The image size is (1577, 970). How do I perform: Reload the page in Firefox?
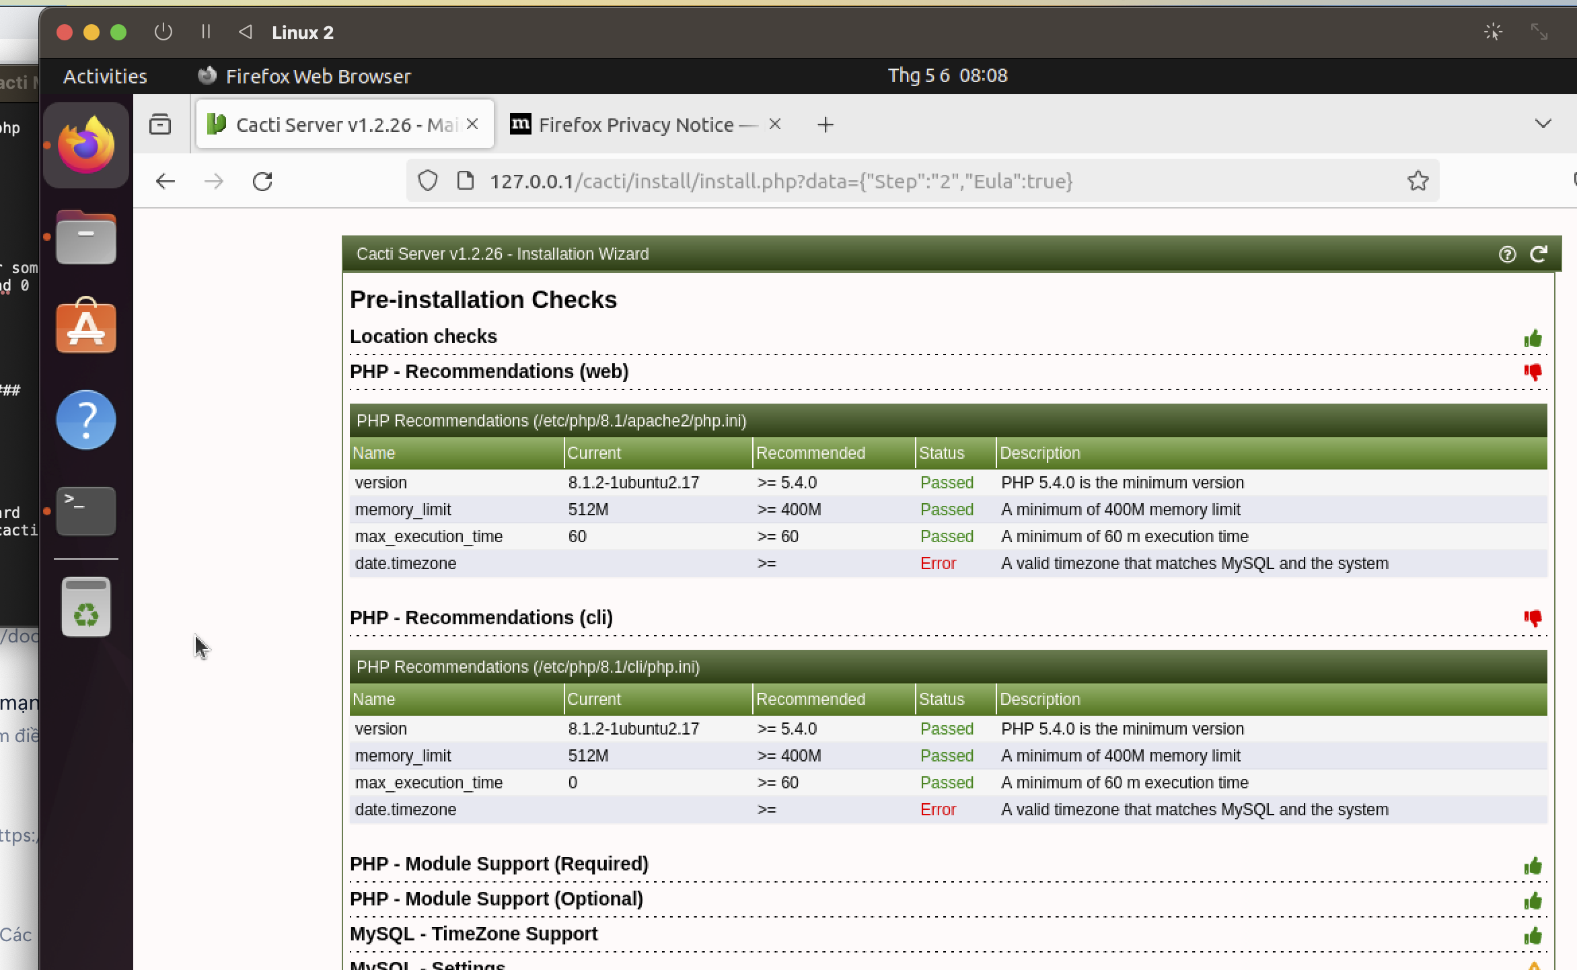(x=262, y=181)
